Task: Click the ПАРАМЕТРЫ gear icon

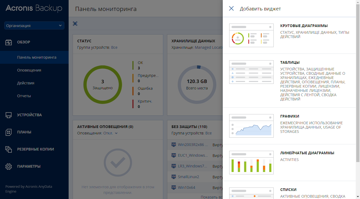Action: pyautogui.click(x=9, y=166)
